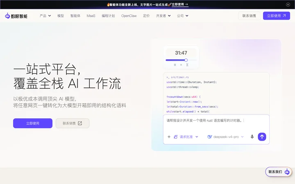Click the purple 立即使用 hero button

pyautogui.click(x=33, y=123)
